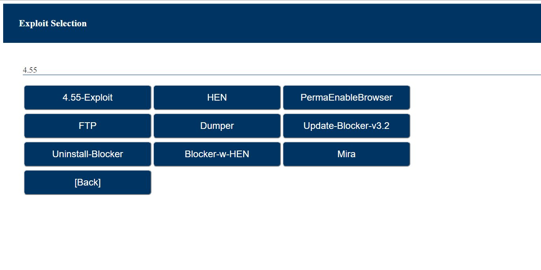Click the PermaEnableBrowser button

(x=346, y=97)
